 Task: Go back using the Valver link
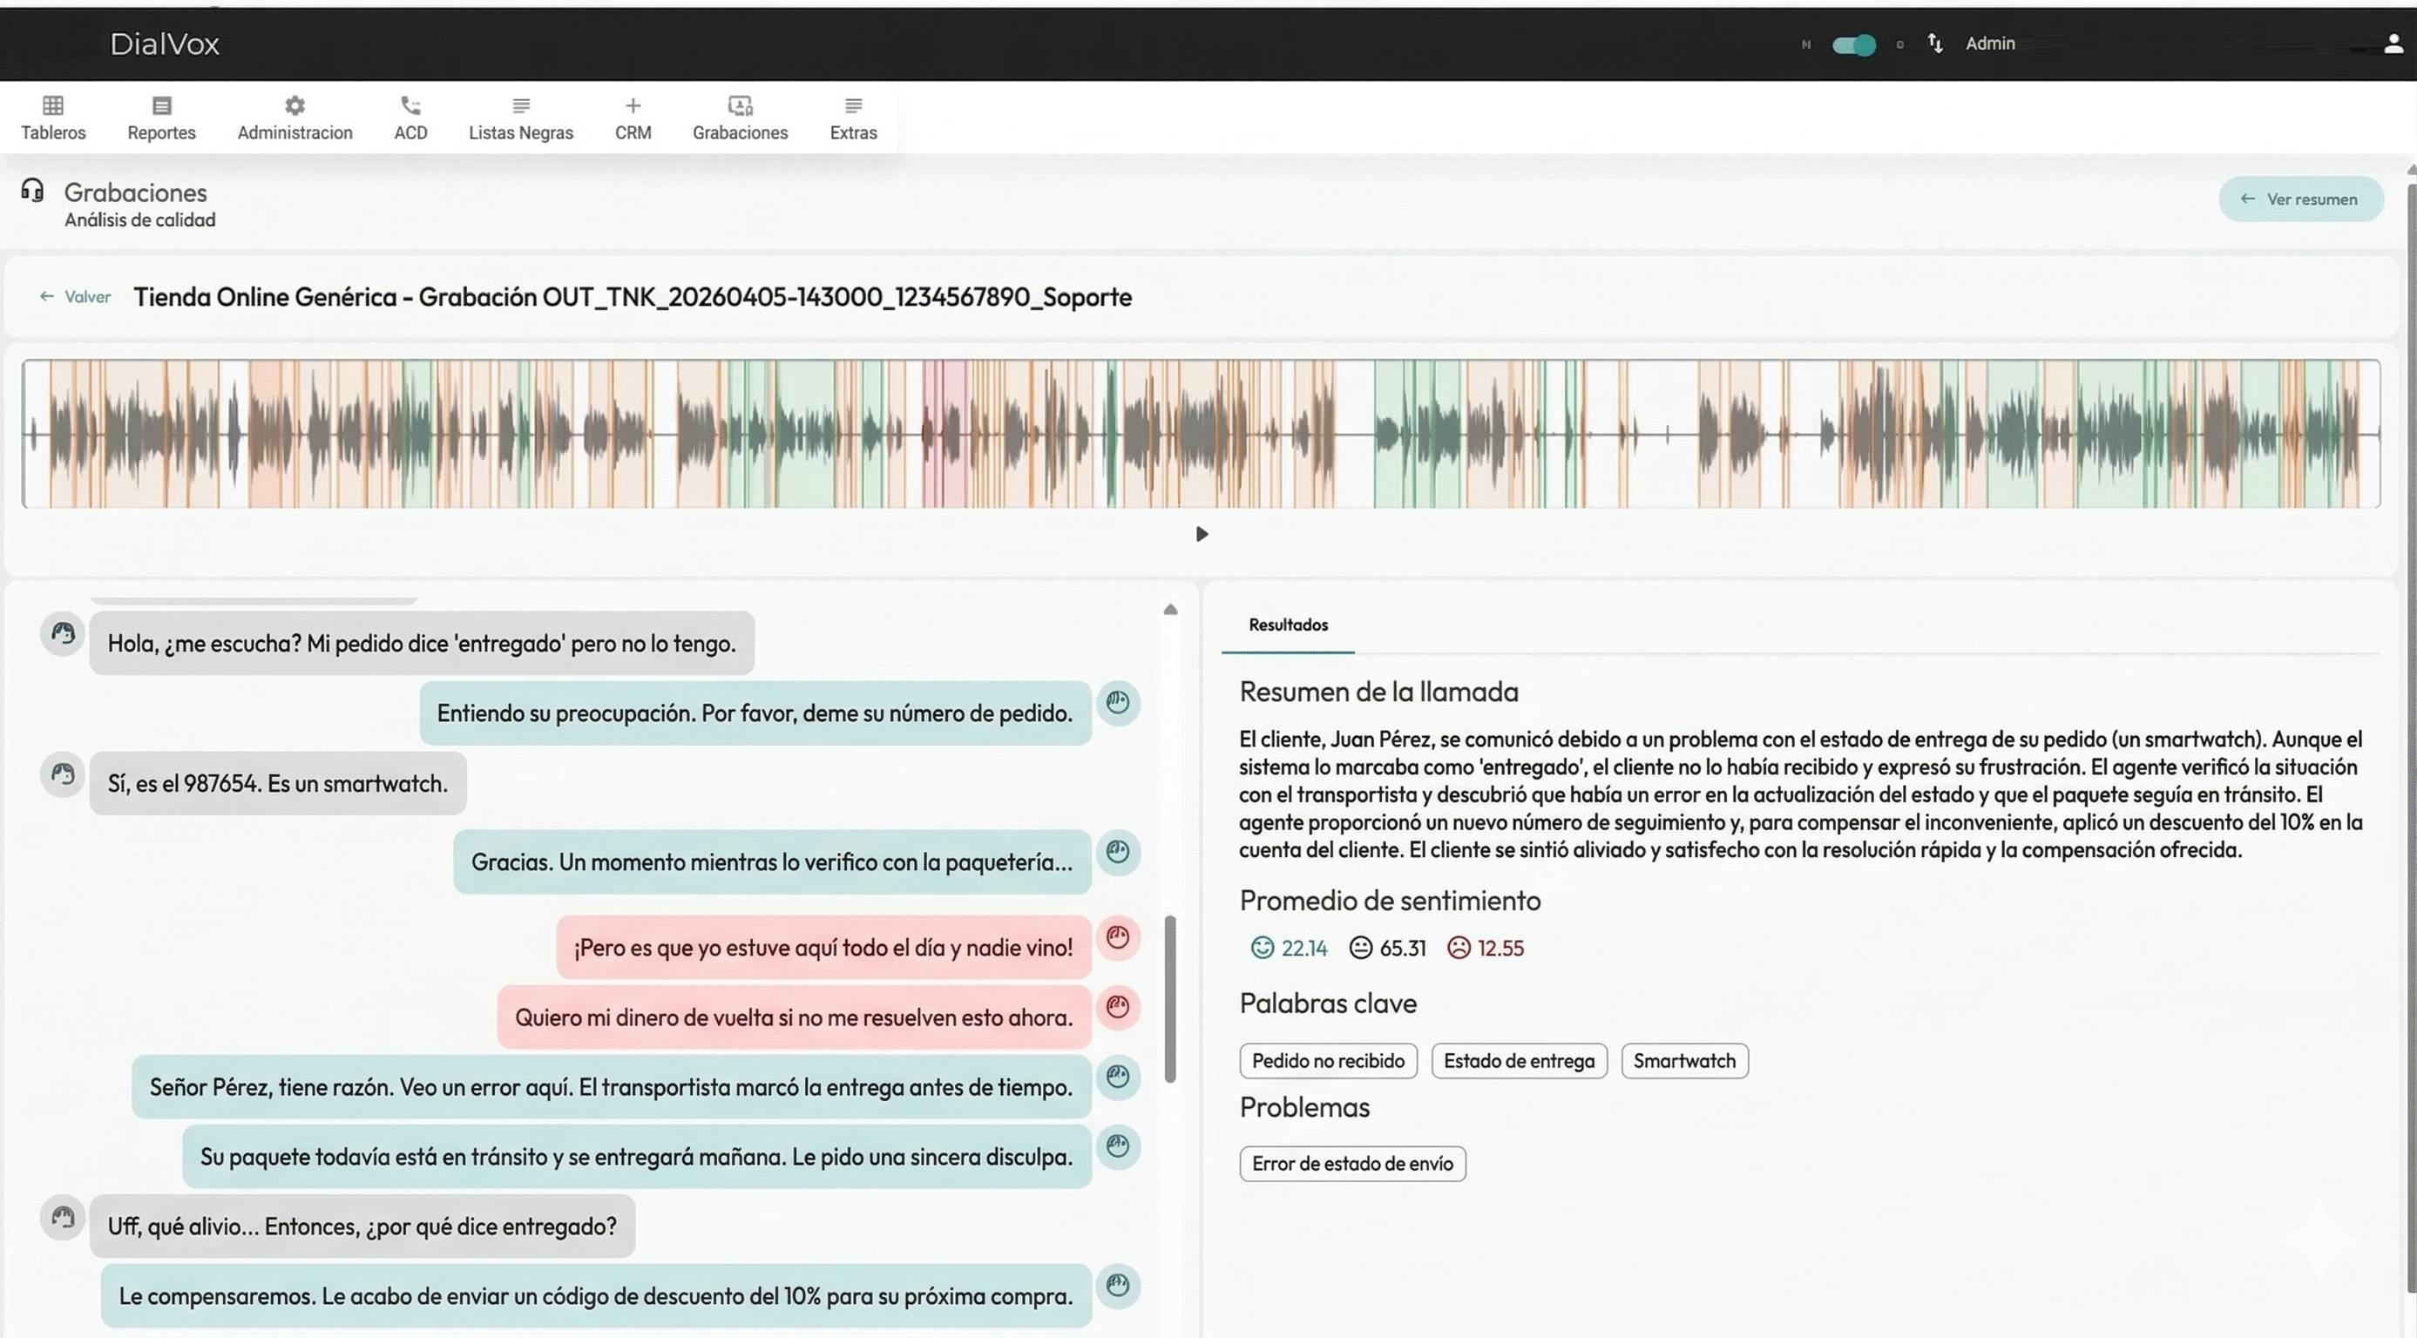pyautogui.click(x=75, y=295)
